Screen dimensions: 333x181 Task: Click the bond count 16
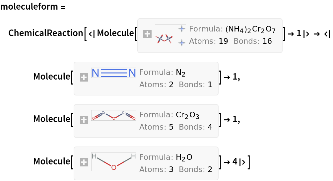267,41
